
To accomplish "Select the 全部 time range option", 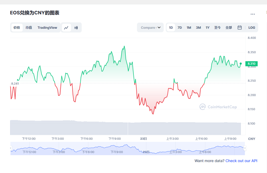I will pyautogui.click(x=229, y=27).
